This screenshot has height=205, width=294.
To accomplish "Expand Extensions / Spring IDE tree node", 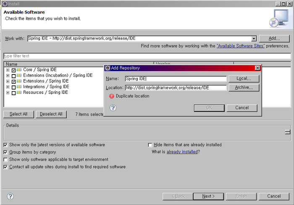I will 8,81.
